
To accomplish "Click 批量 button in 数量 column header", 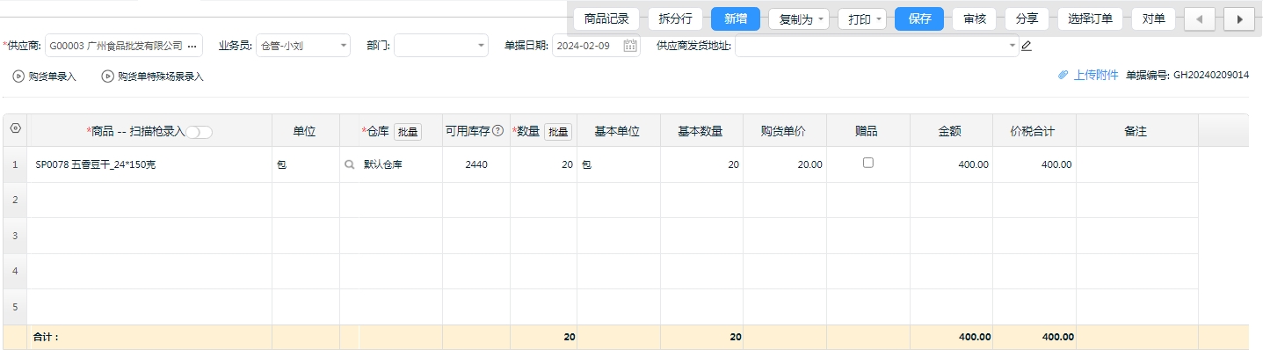I will (x=558, y=131).
